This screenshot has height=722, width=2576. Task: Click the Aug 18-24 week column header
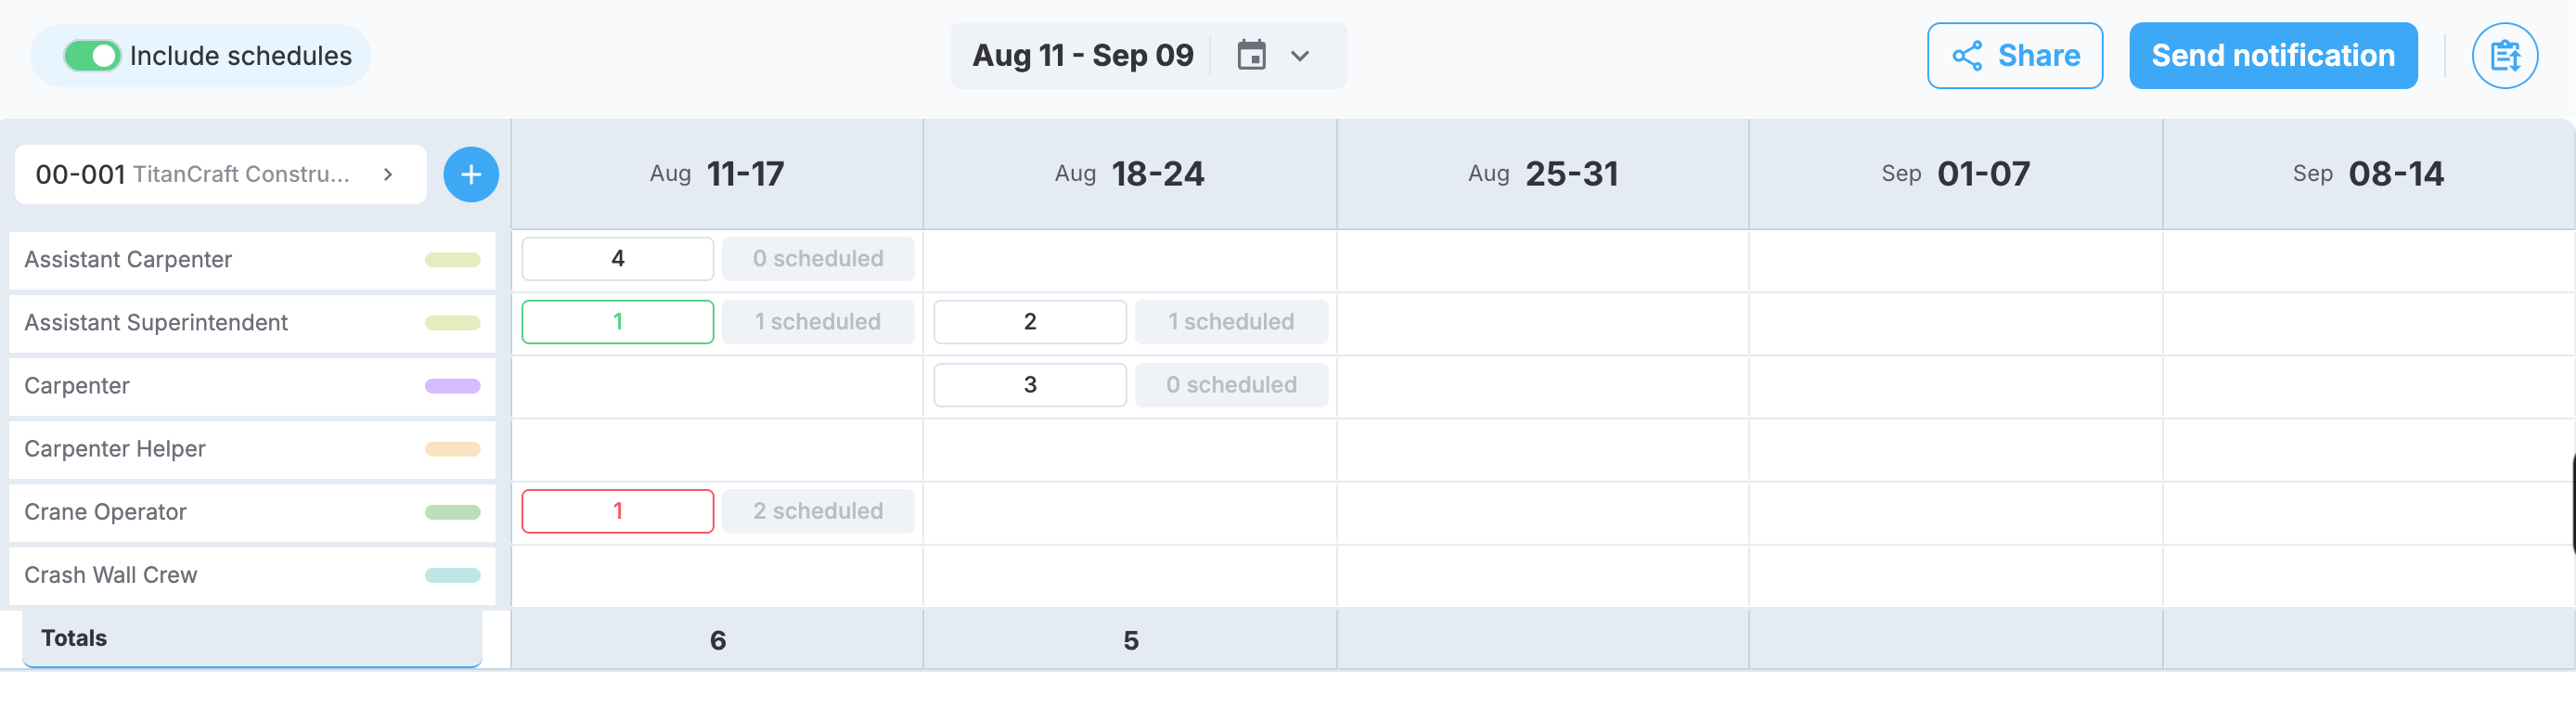tap(1129, 174)
